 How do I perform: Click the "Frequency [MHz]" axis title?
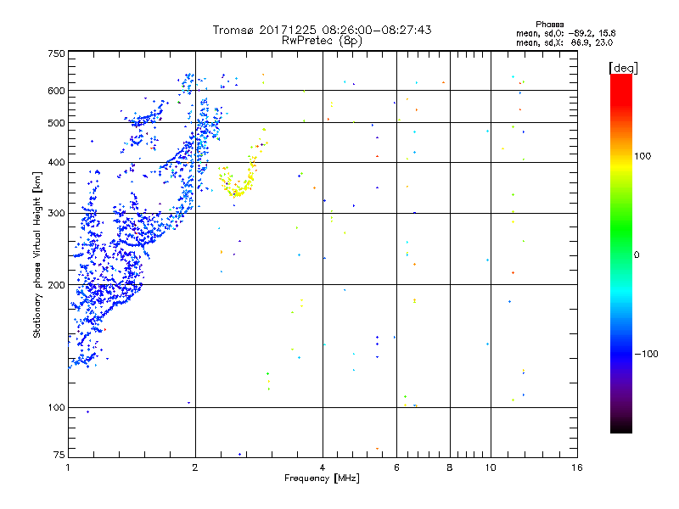[322, 478]
